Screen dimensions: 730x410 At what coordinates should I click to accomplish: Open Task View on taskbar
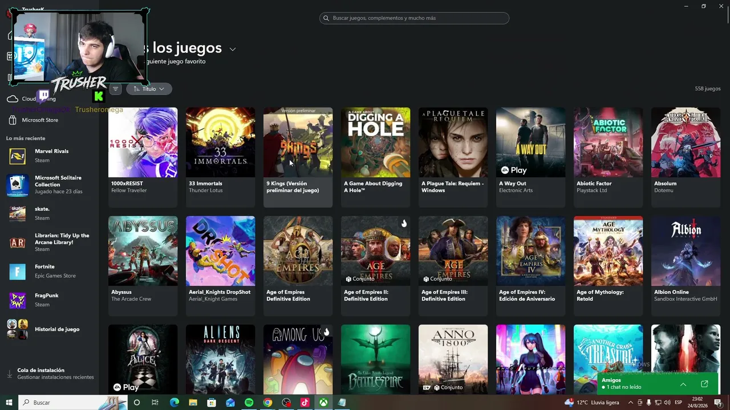pos(155,403)
